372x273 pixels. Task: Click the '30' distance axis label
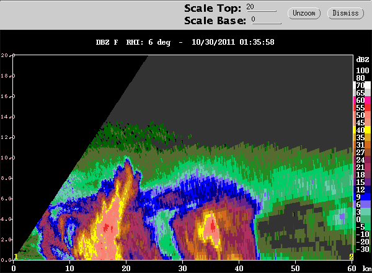click(x=182, y=269)
